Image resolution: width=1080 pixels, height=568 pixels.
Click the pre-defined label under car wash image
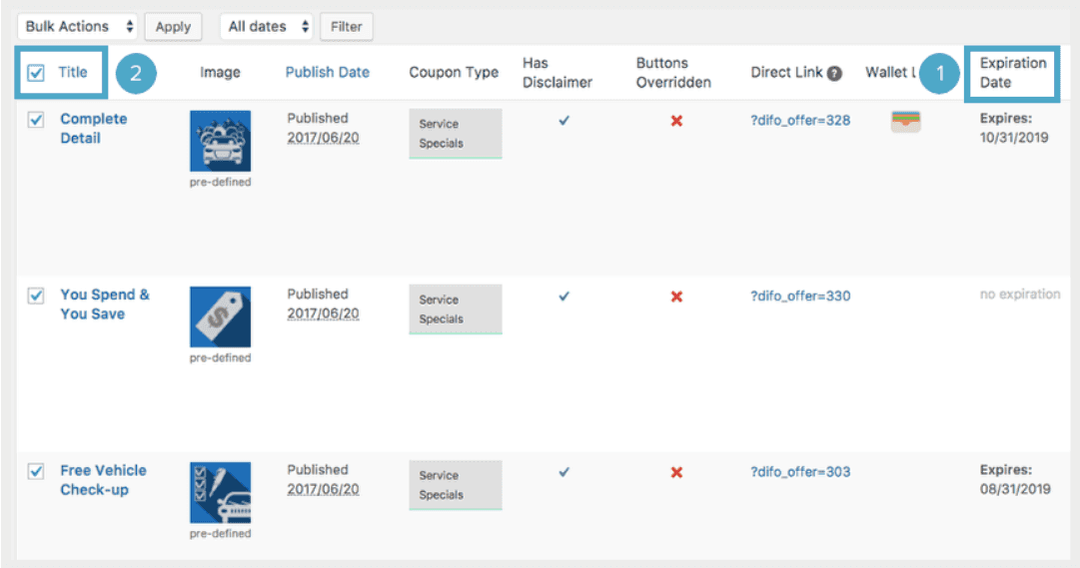pyautogui.click(x=221, y=183)
